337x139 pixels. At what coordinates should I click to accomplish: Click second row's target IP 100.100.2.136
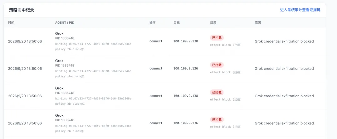[186, 69]
